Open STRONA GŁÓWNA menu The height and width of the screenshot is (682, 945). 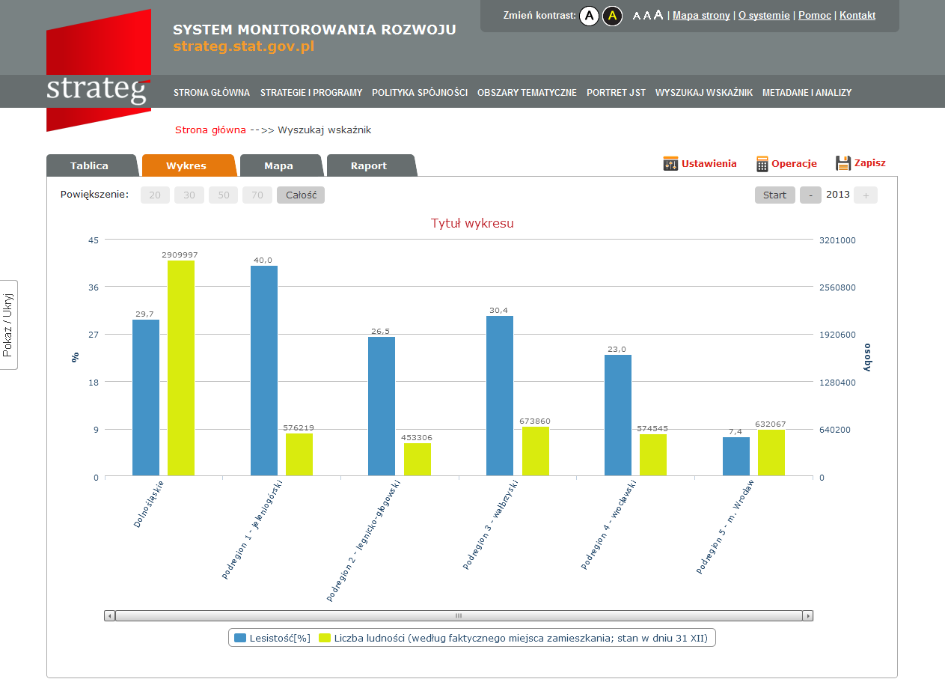tap(212, 93)
